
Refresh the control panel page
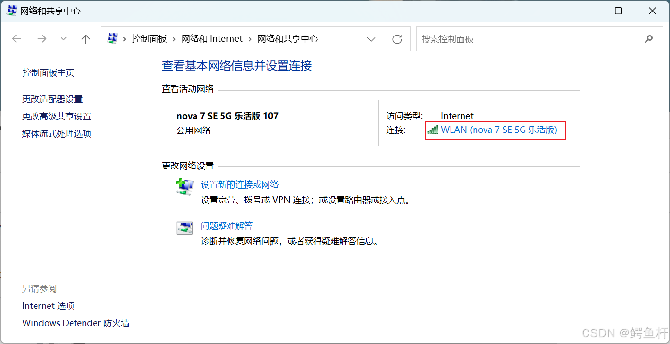[397, 39]
